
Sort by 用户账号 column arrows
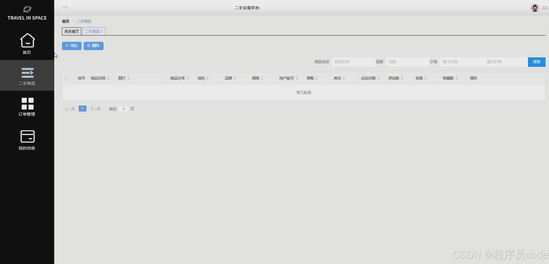pyautogui.click(x=297, y=78)
